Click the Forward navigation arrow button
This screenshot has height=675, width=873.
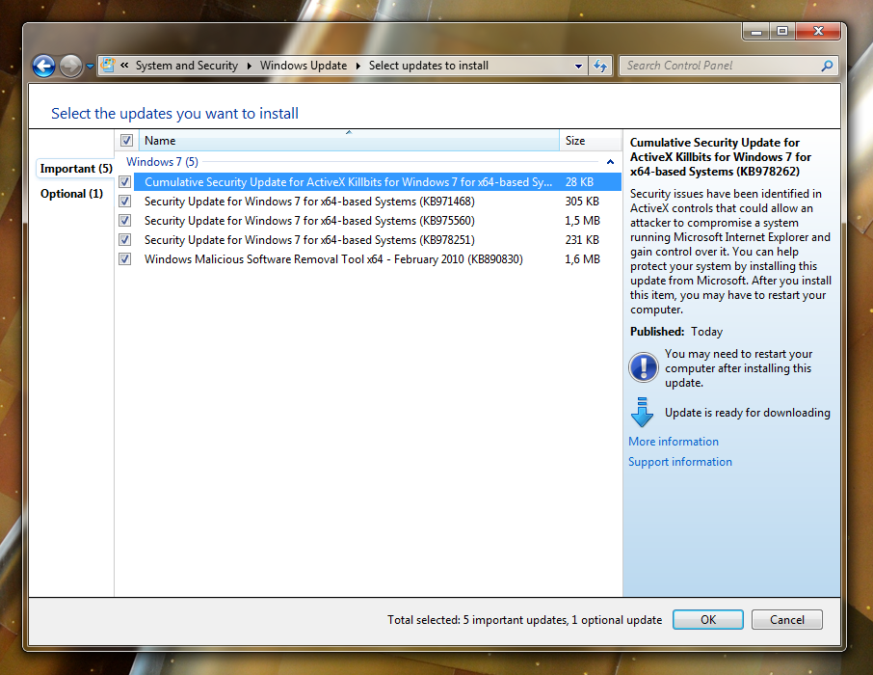70,66
